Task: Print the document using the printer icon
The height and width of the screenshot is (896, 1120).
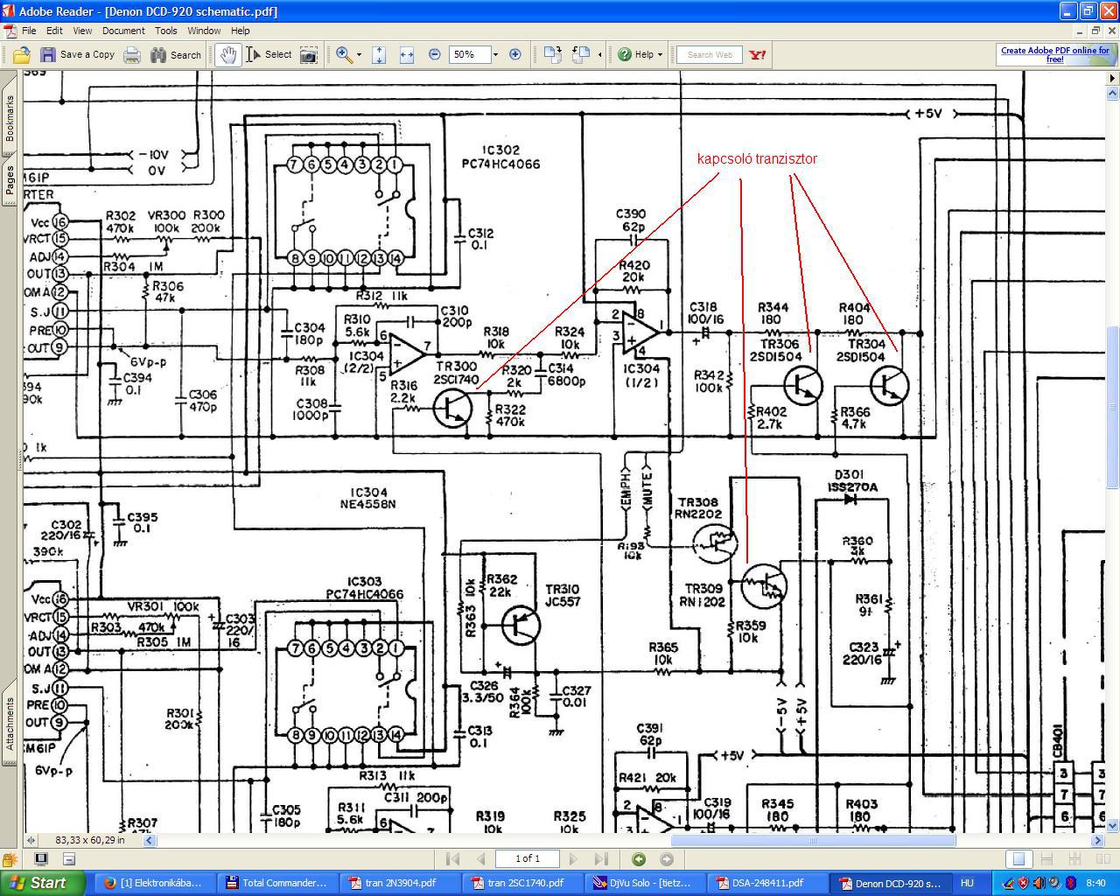Action: point(132,55)
